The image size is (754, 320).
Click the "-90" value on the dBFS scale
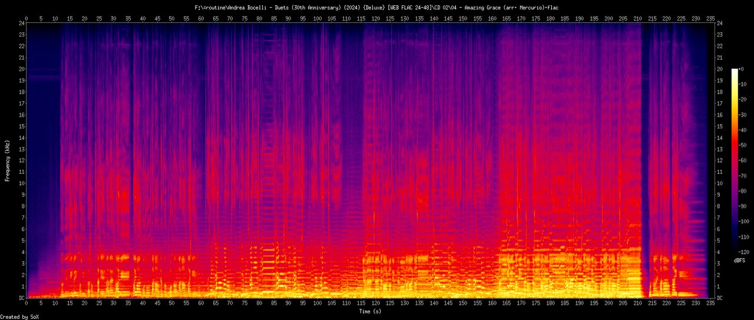[743, 206]
